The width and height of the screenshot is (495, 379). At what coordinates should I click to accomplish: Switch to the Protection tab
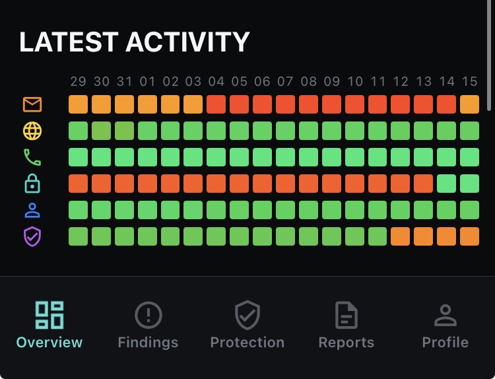click(x=247, y=326)
